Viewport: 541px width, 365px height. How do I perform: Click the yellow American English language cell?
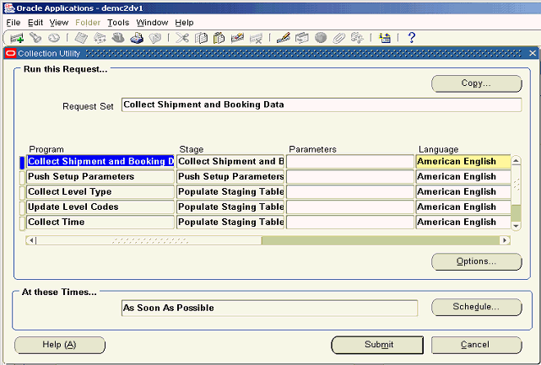tap(463, 161)
